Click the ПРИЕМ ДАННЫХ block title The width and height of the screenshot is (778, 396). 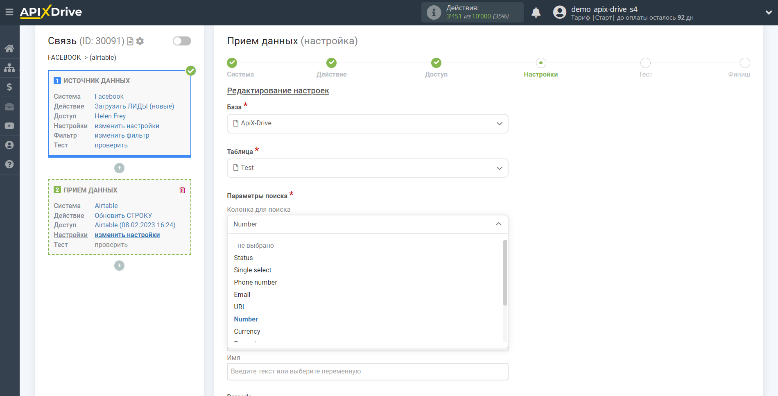(90, 190)
